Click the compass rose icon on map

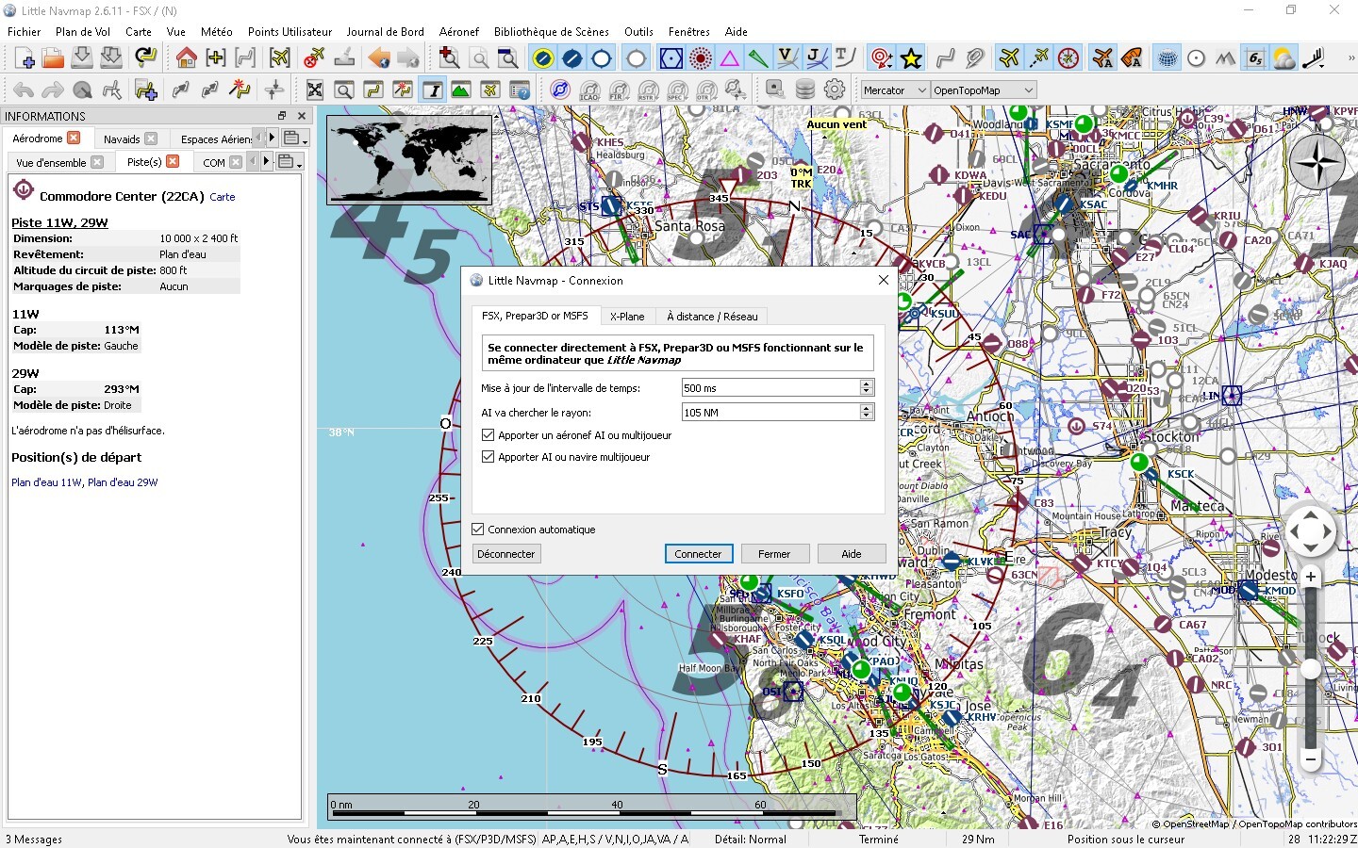(1317, 163)
